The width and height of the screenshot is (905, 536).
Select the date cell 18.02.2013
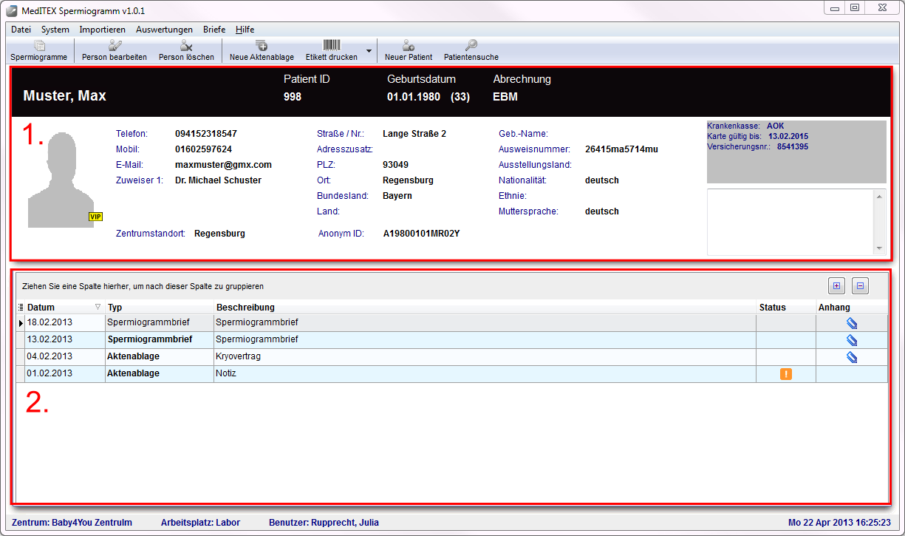click(x=64, y=323)
